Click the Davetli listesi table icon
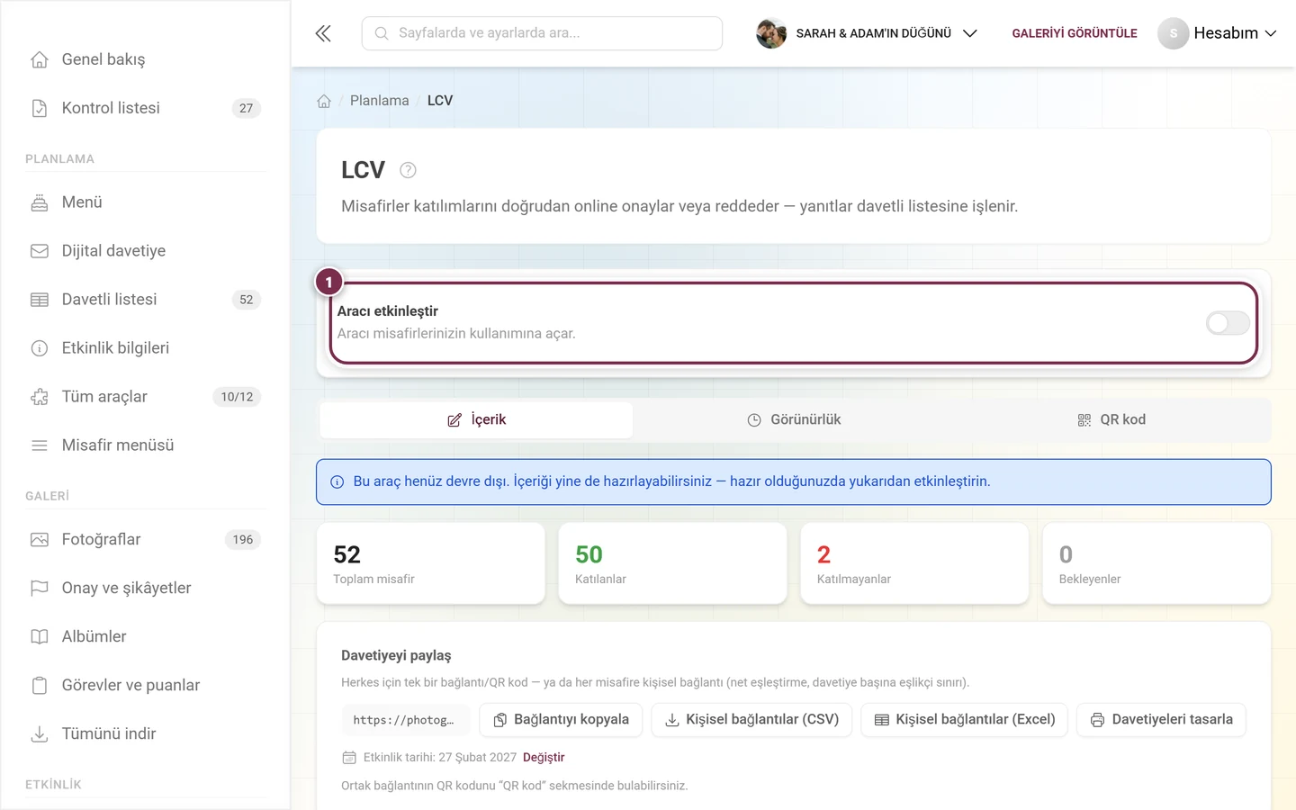This screenshot has height=810, width=1296. click(x=40, y=300)
